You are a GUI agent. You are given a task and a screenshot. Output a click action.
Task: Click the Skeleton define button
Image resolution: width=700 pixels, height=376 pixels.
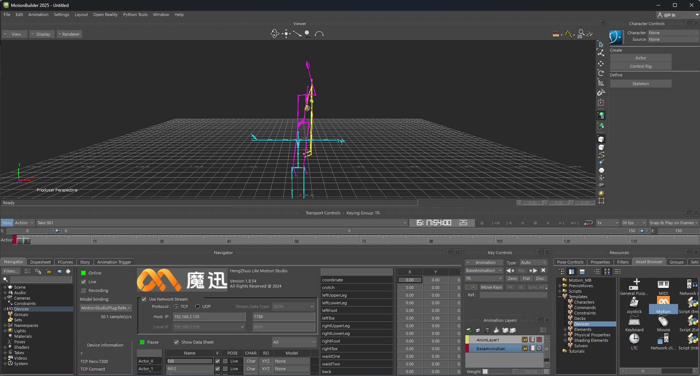(x=640, y=84)
